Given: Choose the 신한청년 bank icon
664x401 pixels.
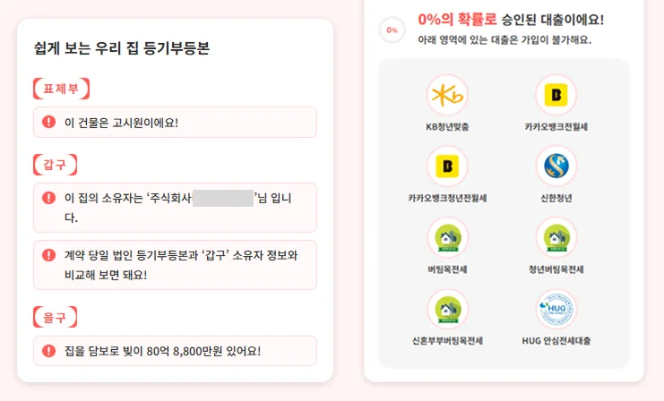Looking at the screenshot, I should click(x=556, y=166).
